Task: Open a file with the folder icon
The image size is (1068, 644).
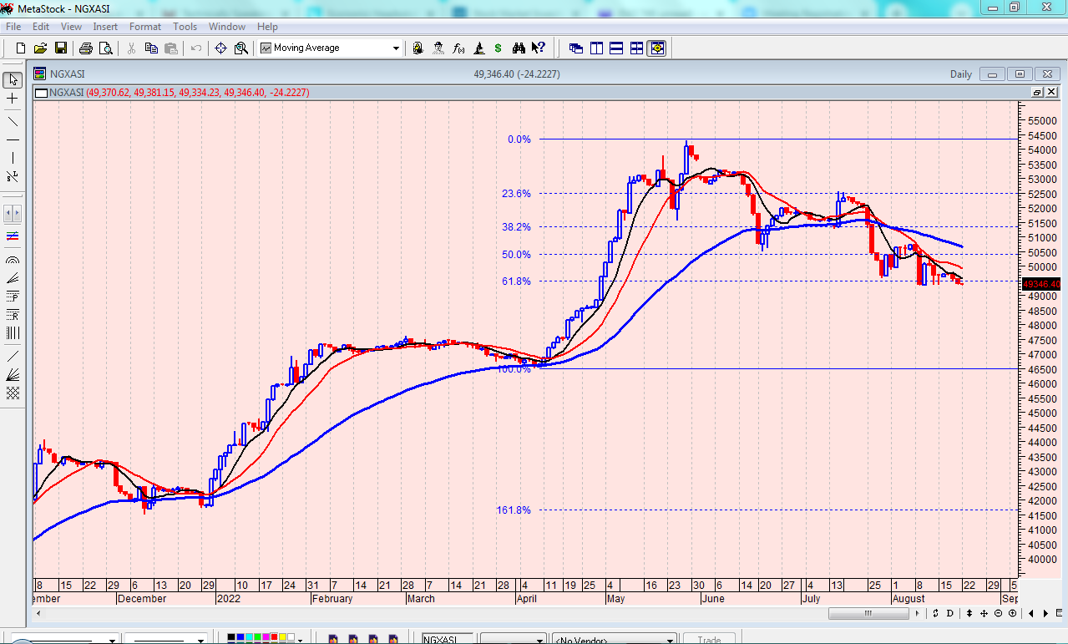Action: (40, 48)
